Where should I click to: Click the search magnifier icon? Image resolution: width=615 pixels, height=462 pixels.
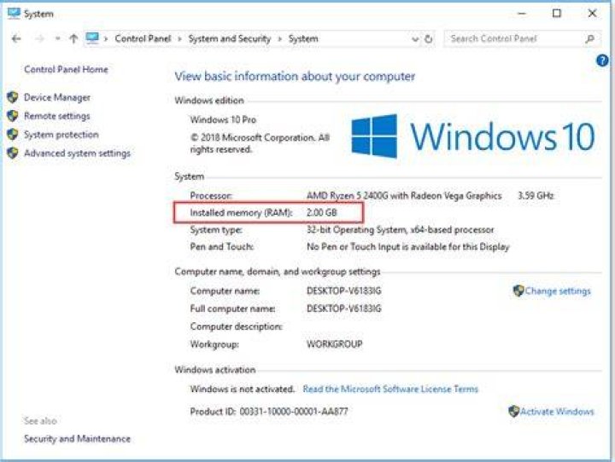tap(589, 38)
